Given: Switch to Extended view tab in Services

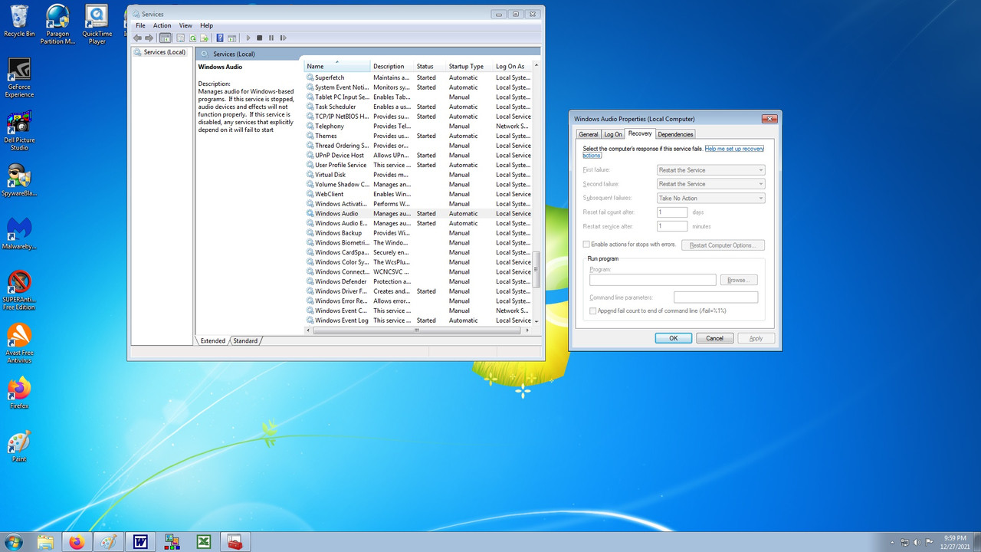Looking at the screenshot, I should (x=213, y=340).
